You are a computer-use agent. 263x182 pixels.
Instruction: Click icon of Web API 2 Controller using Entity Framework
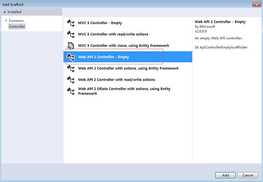point(71,68)
